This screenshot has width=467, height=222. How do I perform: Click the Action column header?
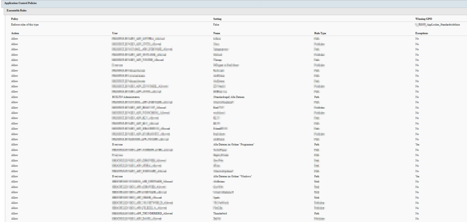15,34
